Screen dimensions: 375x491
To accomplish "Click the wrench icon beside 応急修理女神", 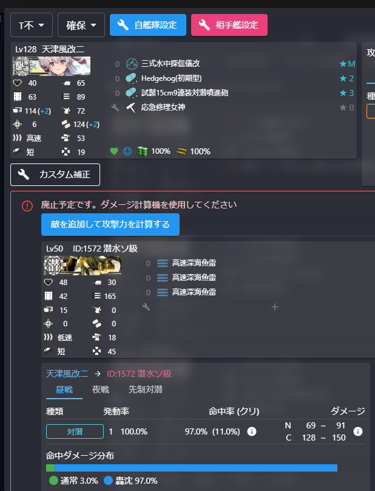I will point(115,108).
